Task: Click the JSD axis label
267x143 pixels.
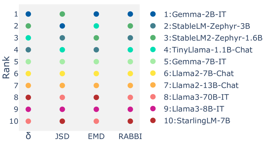Action: point(62,136)
